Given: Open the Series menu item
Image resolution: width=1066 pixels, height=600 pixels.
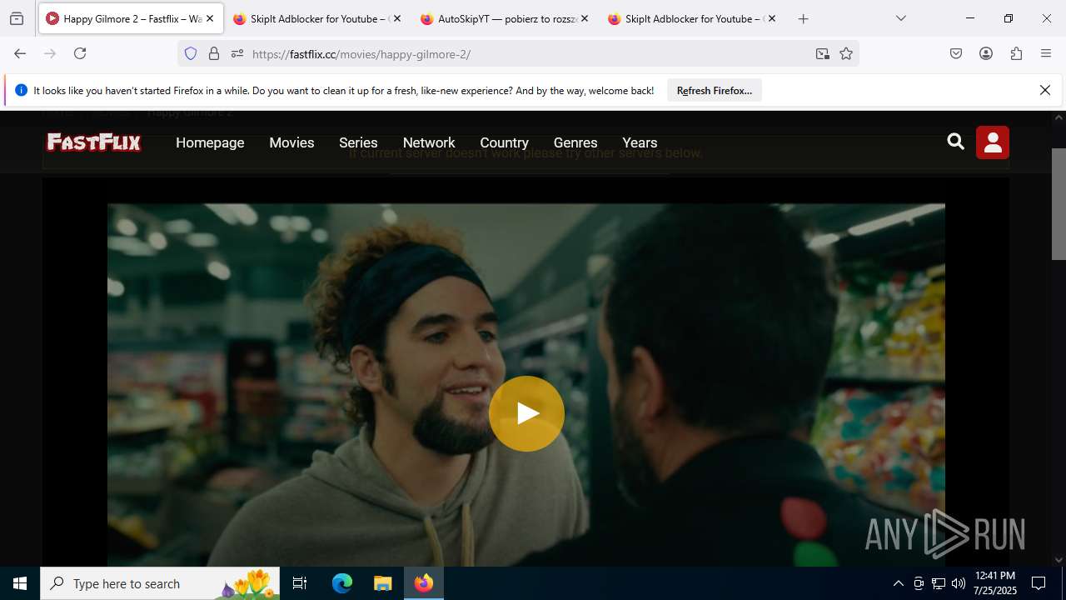Looking at the screenshot, I should [x=358, y=142].
